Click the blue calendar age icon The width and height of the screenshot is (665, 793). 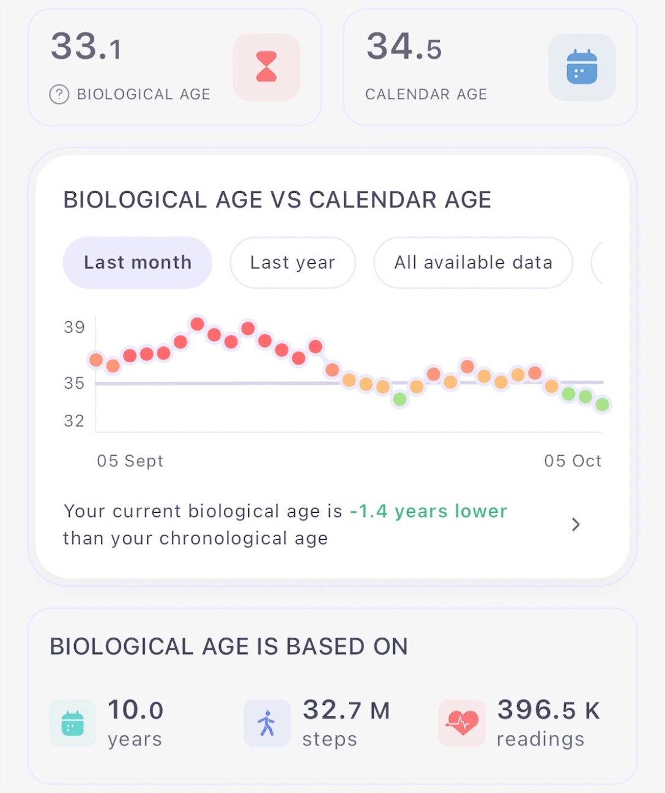click(582, 67)
